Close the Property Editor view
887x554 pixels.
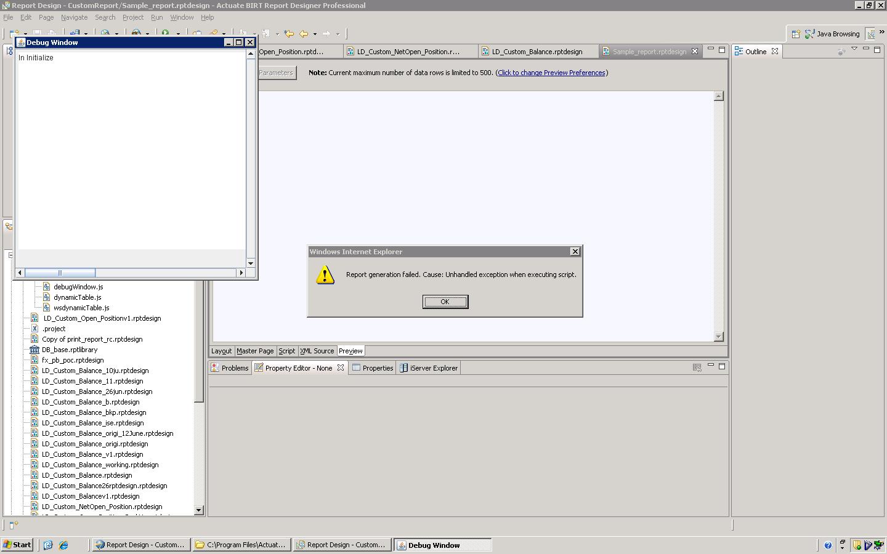[x=340, y=367]
